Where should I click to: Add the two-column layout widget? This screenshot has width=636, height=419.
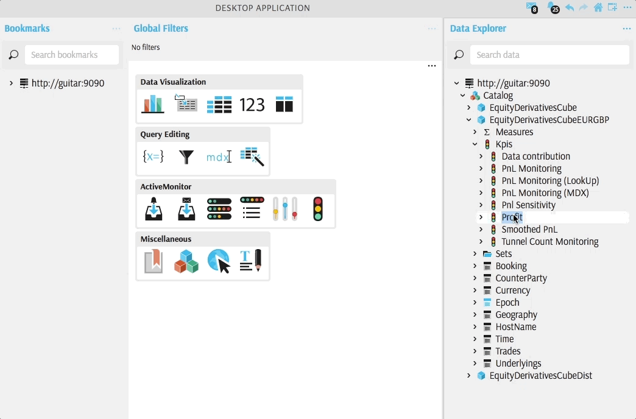pos(284,104)
